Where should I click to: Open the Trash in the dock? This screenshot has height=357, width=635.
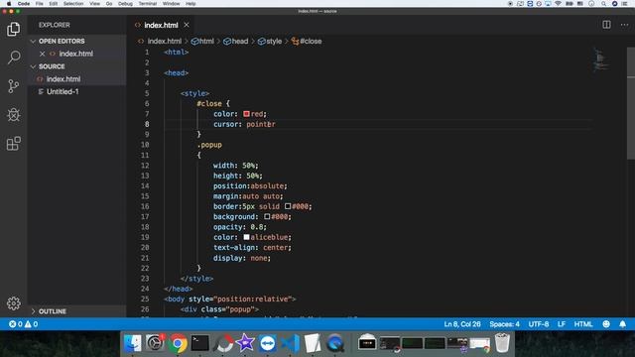coord(502,343)
